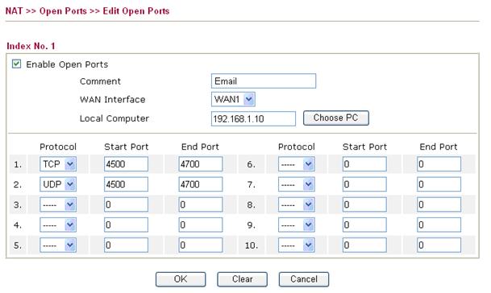Viewport: 491px width, 293px height.
Task: Click the row 4 End Port field
Action: pyautogui.click(x=201, y=225)
